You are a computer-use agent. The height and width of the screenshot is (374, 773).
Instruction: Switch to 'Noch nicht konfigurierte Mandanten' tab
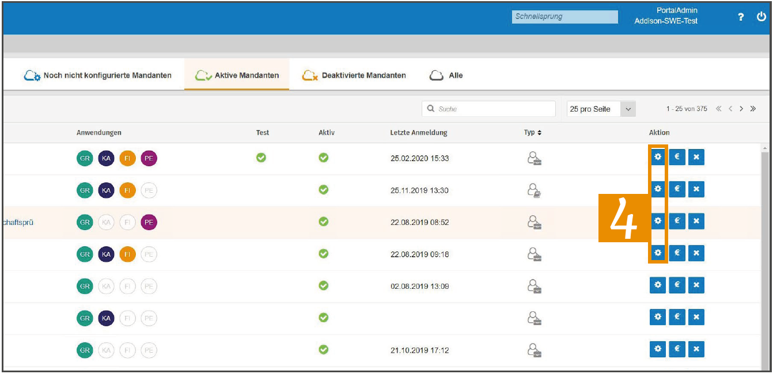coord(97,75)
